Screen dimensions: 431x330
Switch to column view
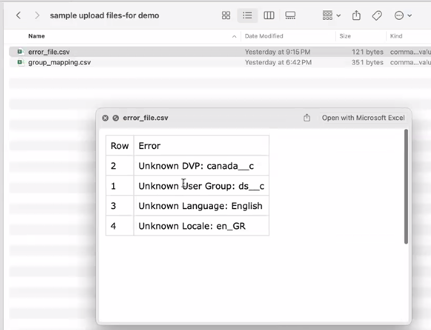pyautogui.click(x=269, y=15)
